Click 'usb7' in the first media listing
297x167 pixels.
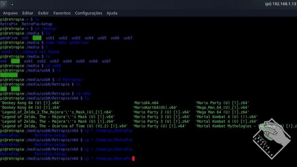click(x=128, y=38)
